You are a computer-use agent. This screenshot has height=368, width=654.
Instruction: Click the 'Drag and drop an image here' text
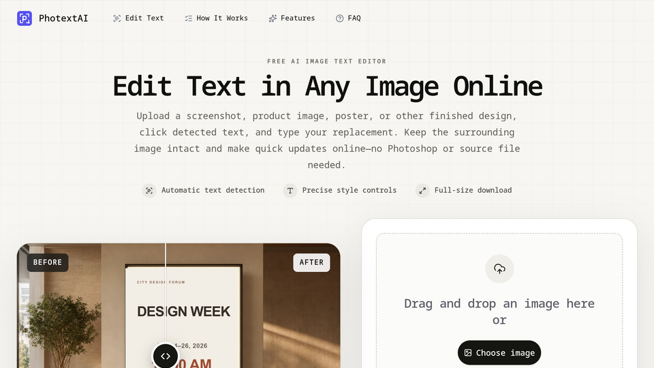click(499, 303)
